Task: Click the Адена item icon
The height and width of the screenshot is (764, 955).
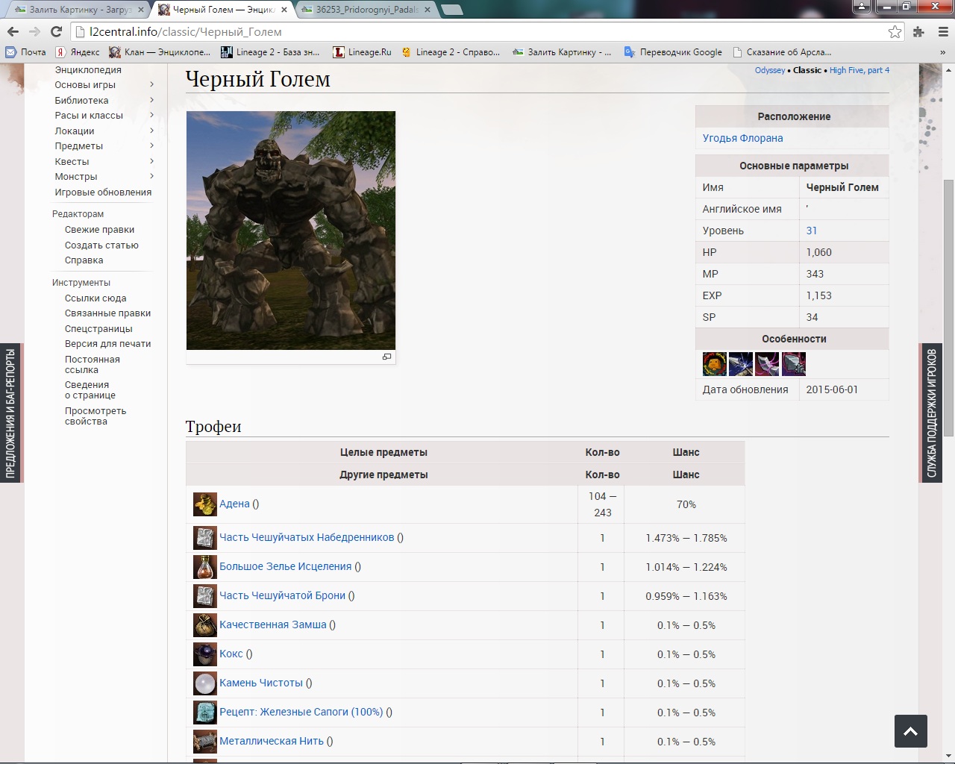Action: (x=205, y=504)
